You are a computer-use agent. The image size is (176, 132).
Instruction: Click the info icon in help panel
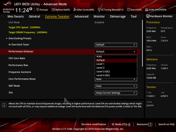click(x=4, y=105)
